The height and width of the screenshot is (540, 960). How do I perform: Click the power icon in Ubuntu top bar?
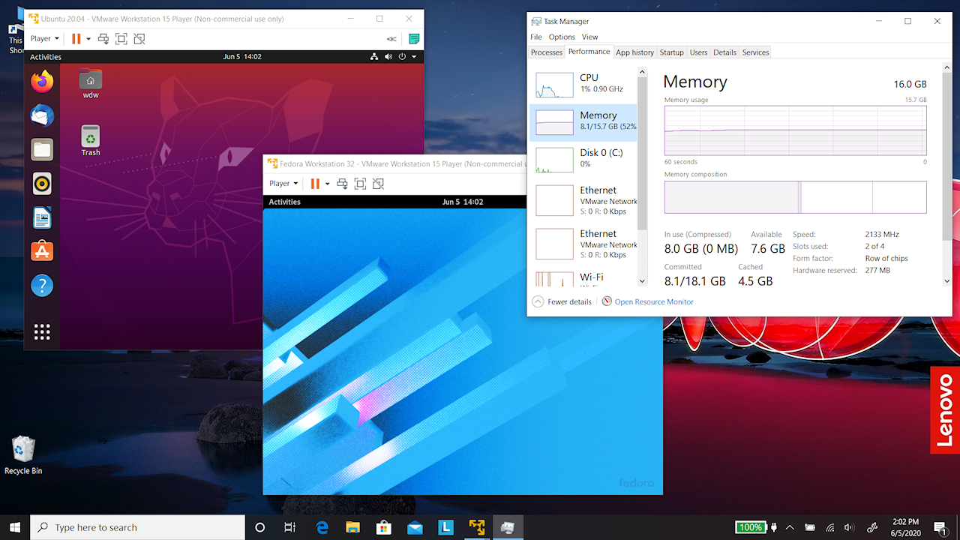tap(402, 57)
